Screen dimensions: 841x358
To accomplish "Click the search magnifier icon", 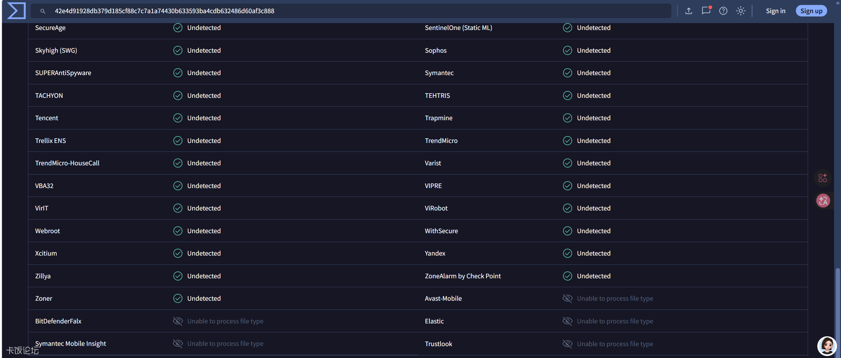I will coord(43,11).
